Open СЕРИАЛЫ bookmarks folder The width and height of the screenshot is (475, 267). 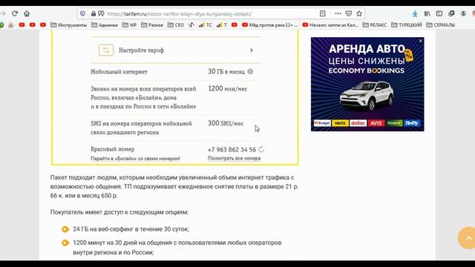click(x=441, y=24)
